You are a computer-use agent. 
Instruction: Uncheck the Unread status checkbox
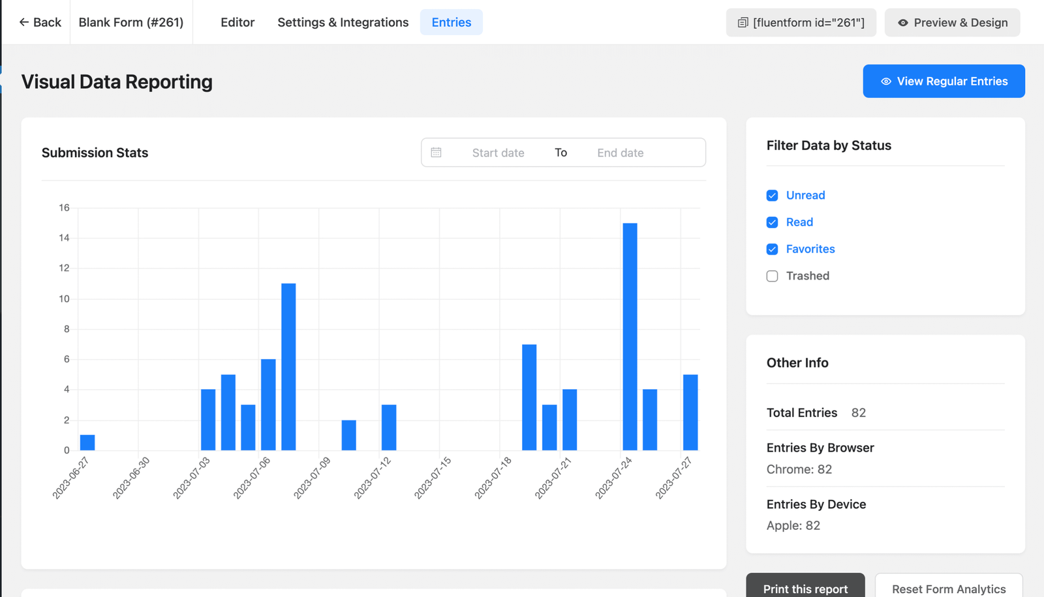click(773, 196)
